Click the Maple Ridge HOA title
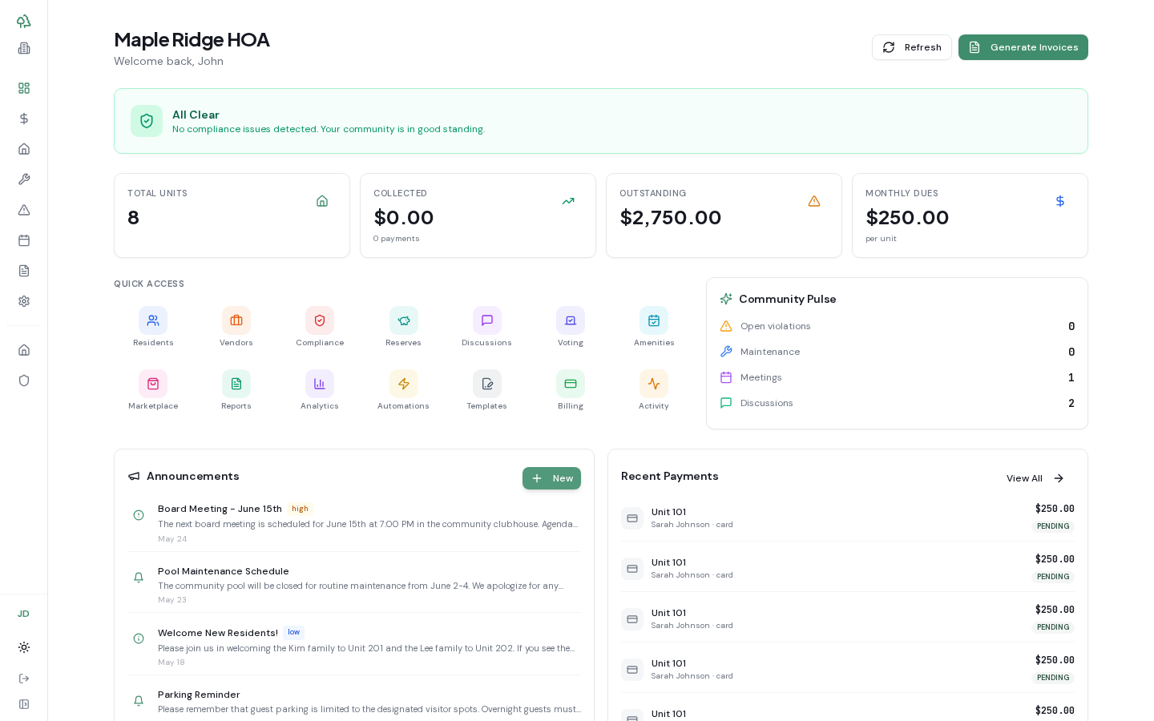The image size is (1154, 721). click(x=192, y=39)
